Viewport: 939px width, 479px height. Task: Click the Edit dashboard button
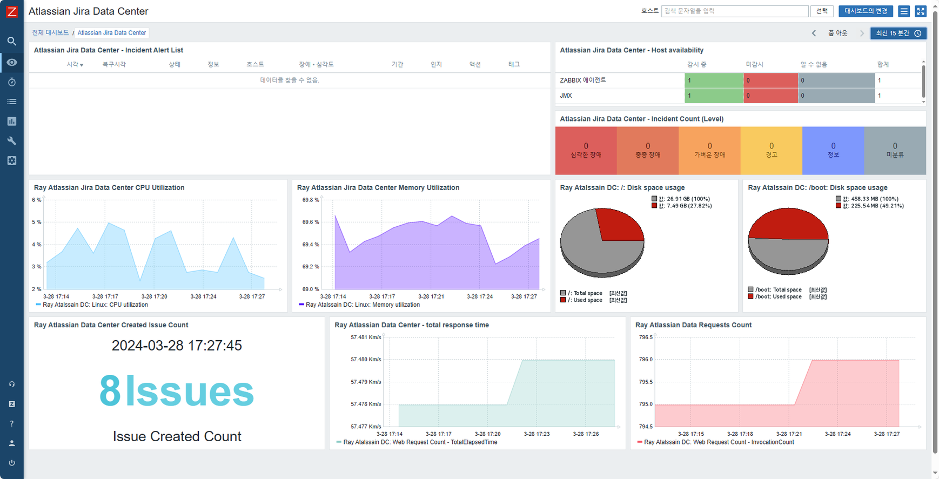(866, 11)
